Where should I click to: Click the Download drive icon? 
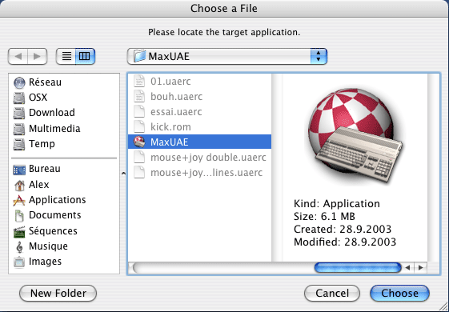19,113
